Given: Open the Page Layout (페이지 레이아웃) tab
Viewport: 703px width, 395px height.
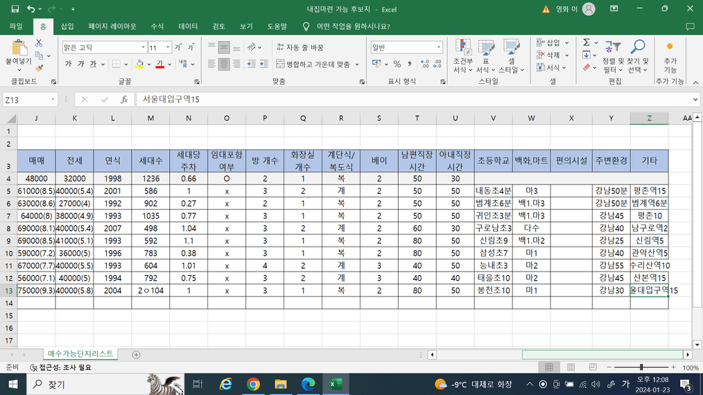Looking at the screenshot, I should [112, 26].
